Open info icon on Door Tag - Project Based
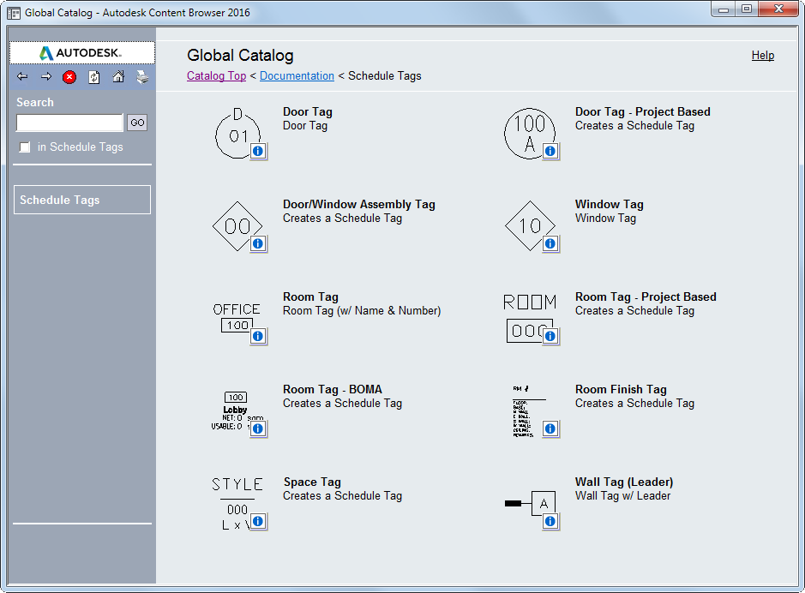This screenshot has height=593, width=805. (550, 152)
